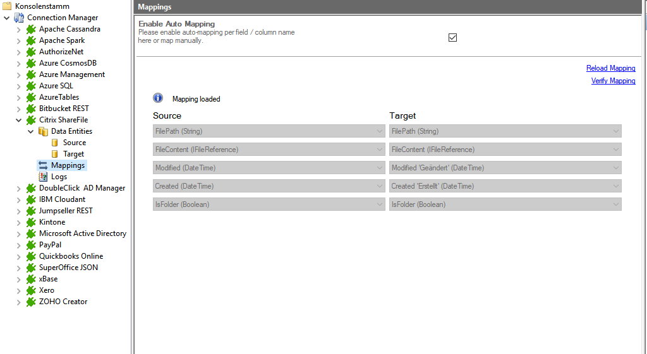647x354 pixels.
Task: Collapse the Citrix ShareFile tree node
Action: pos(18,120)
